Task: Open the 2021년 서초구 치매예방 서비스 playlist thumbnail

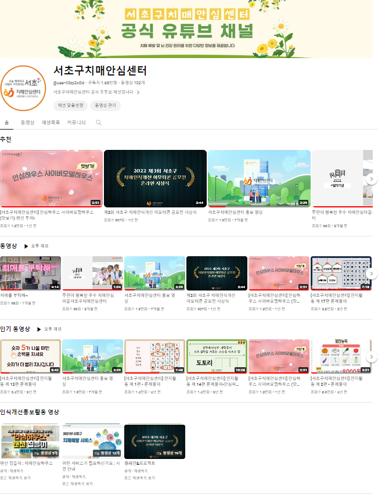Action: pos(92,442)
